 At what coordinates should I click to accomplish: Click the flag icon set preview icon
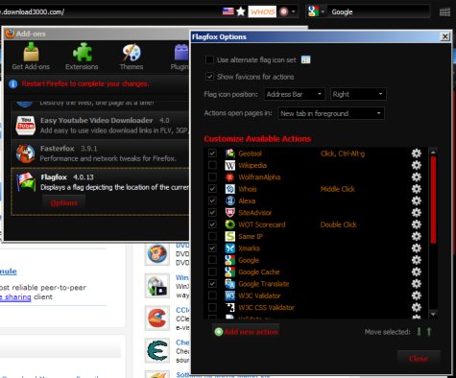305,59
